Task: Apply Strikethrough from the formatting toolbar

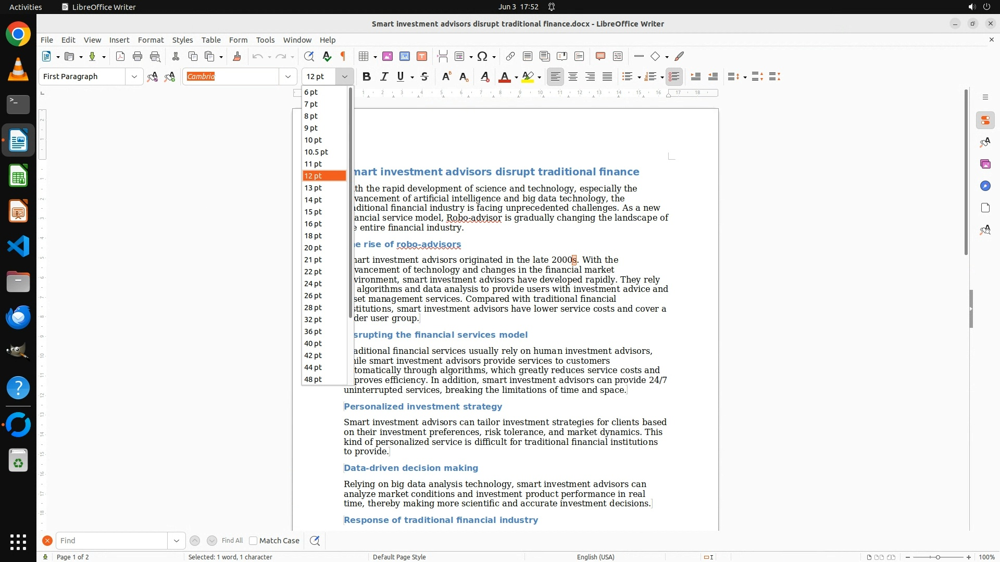Action: (x=424, y=77)
